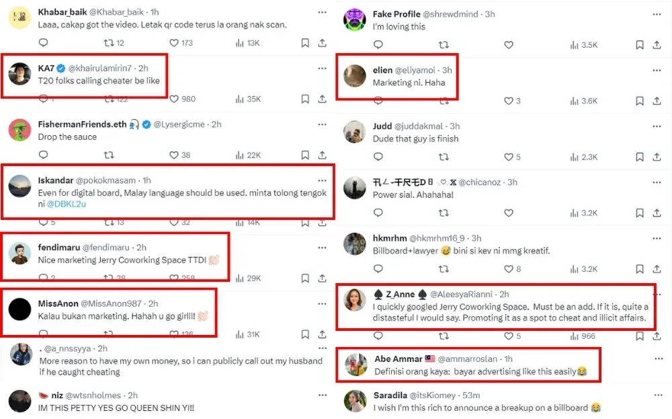Click FishermanFriends.eth's profile avatar
The width and height of the screenshot is (672, 419).
tap(20, 130)
